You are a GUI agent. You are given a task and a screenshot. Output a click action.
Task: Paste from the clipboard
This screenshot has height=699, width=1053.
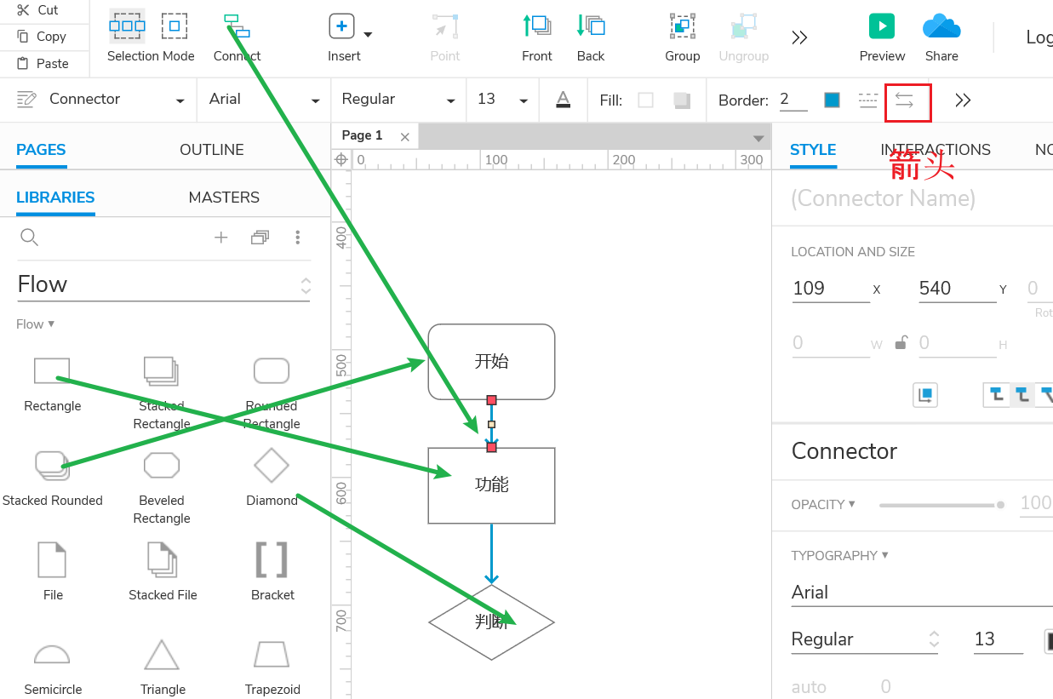pyautogui.click(x=44, y=63)
